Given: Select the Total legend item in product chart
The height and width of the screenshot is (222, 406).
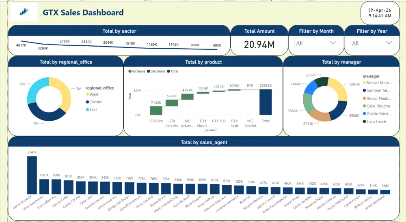Looking at the screenshot, I should coord(173,71).
